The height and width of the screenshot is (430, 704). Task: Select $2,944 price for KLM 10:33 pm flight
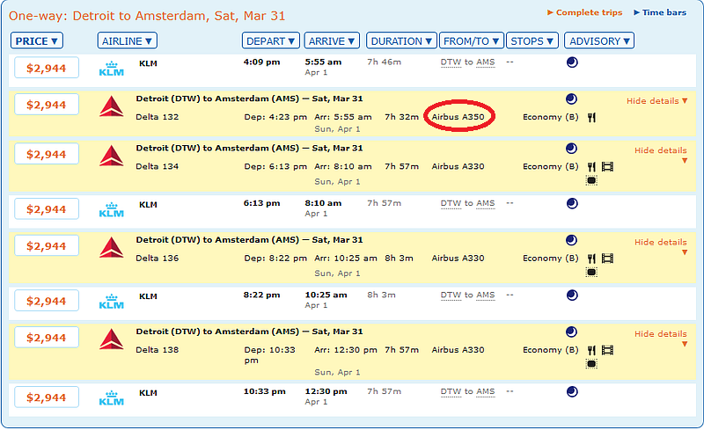tap(47, 397)
